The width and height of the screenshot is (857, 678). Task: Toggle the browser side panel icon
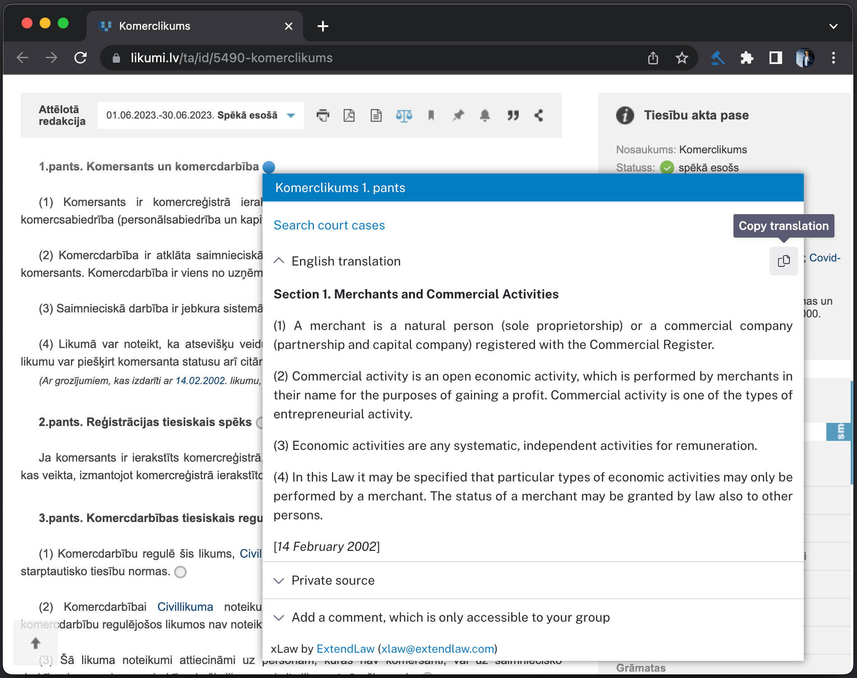pos(776,58)
